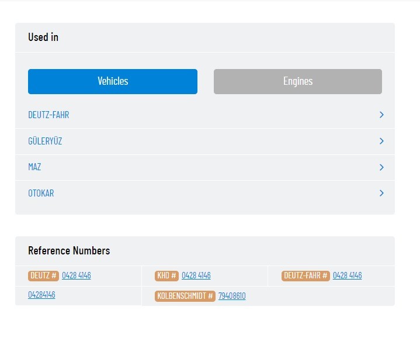Click the orange DEUTZ # badge
The image size is (420, 348).
44,275
